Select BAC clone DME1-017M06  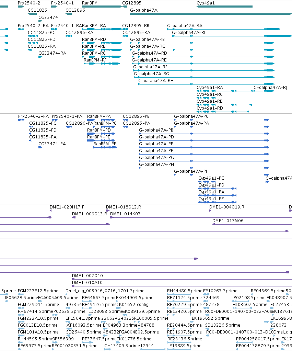(x=228, y=221)
